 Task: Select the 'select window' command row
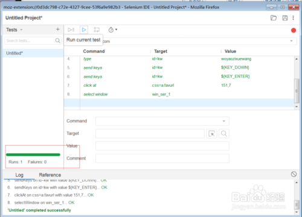coord(179,94)
